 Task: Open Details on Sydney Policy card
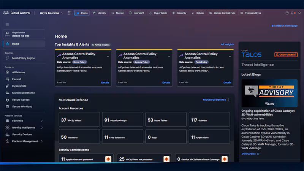(166, 82)
